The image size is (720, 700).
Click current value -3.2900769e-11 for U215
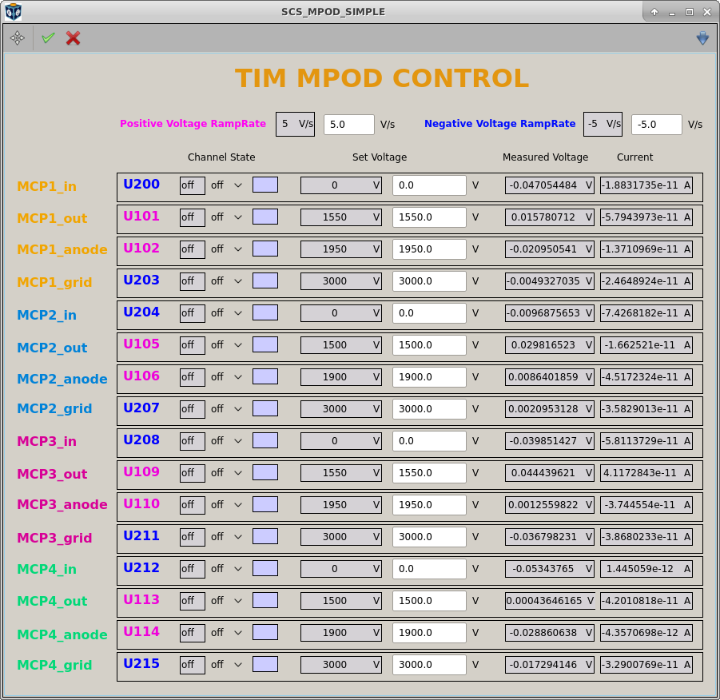[x=646, y=664]
